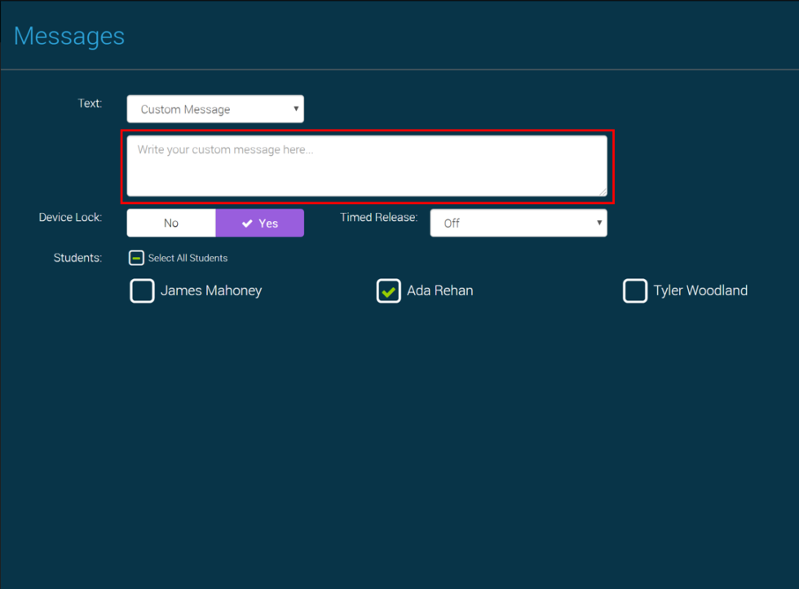This screenshot has height=589, width=799.
Task: Click the Timed Release dropdown arrow
Action: click(x=599, y=222)
